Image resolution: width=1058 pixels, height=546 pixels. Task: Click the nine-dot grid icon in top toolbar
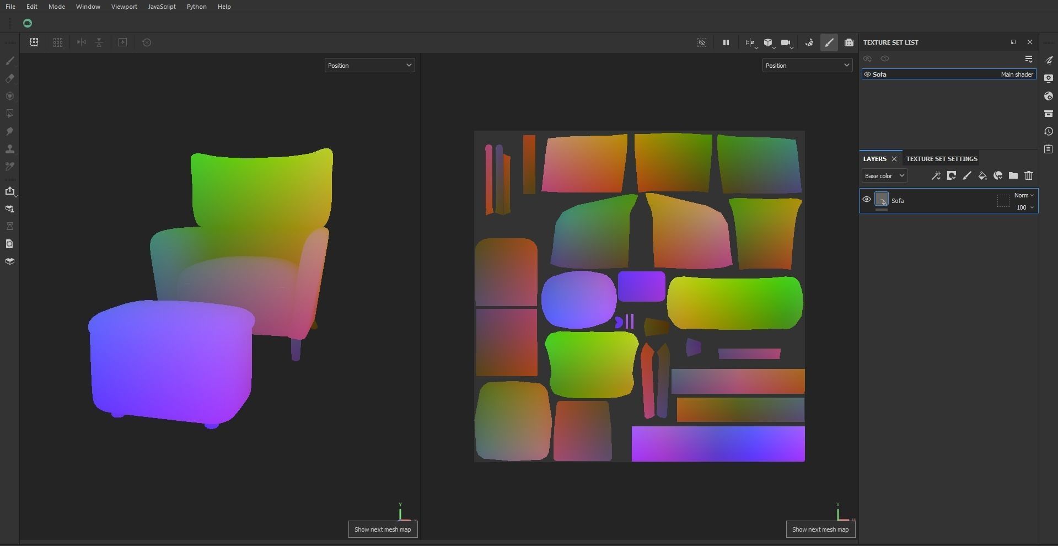click(x=58, y=42)
